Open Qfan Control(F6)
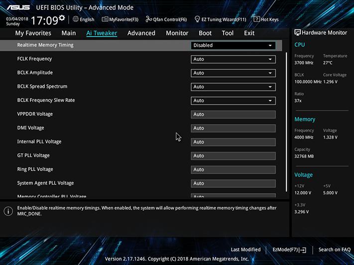354x265 pixels. point(166,19)
